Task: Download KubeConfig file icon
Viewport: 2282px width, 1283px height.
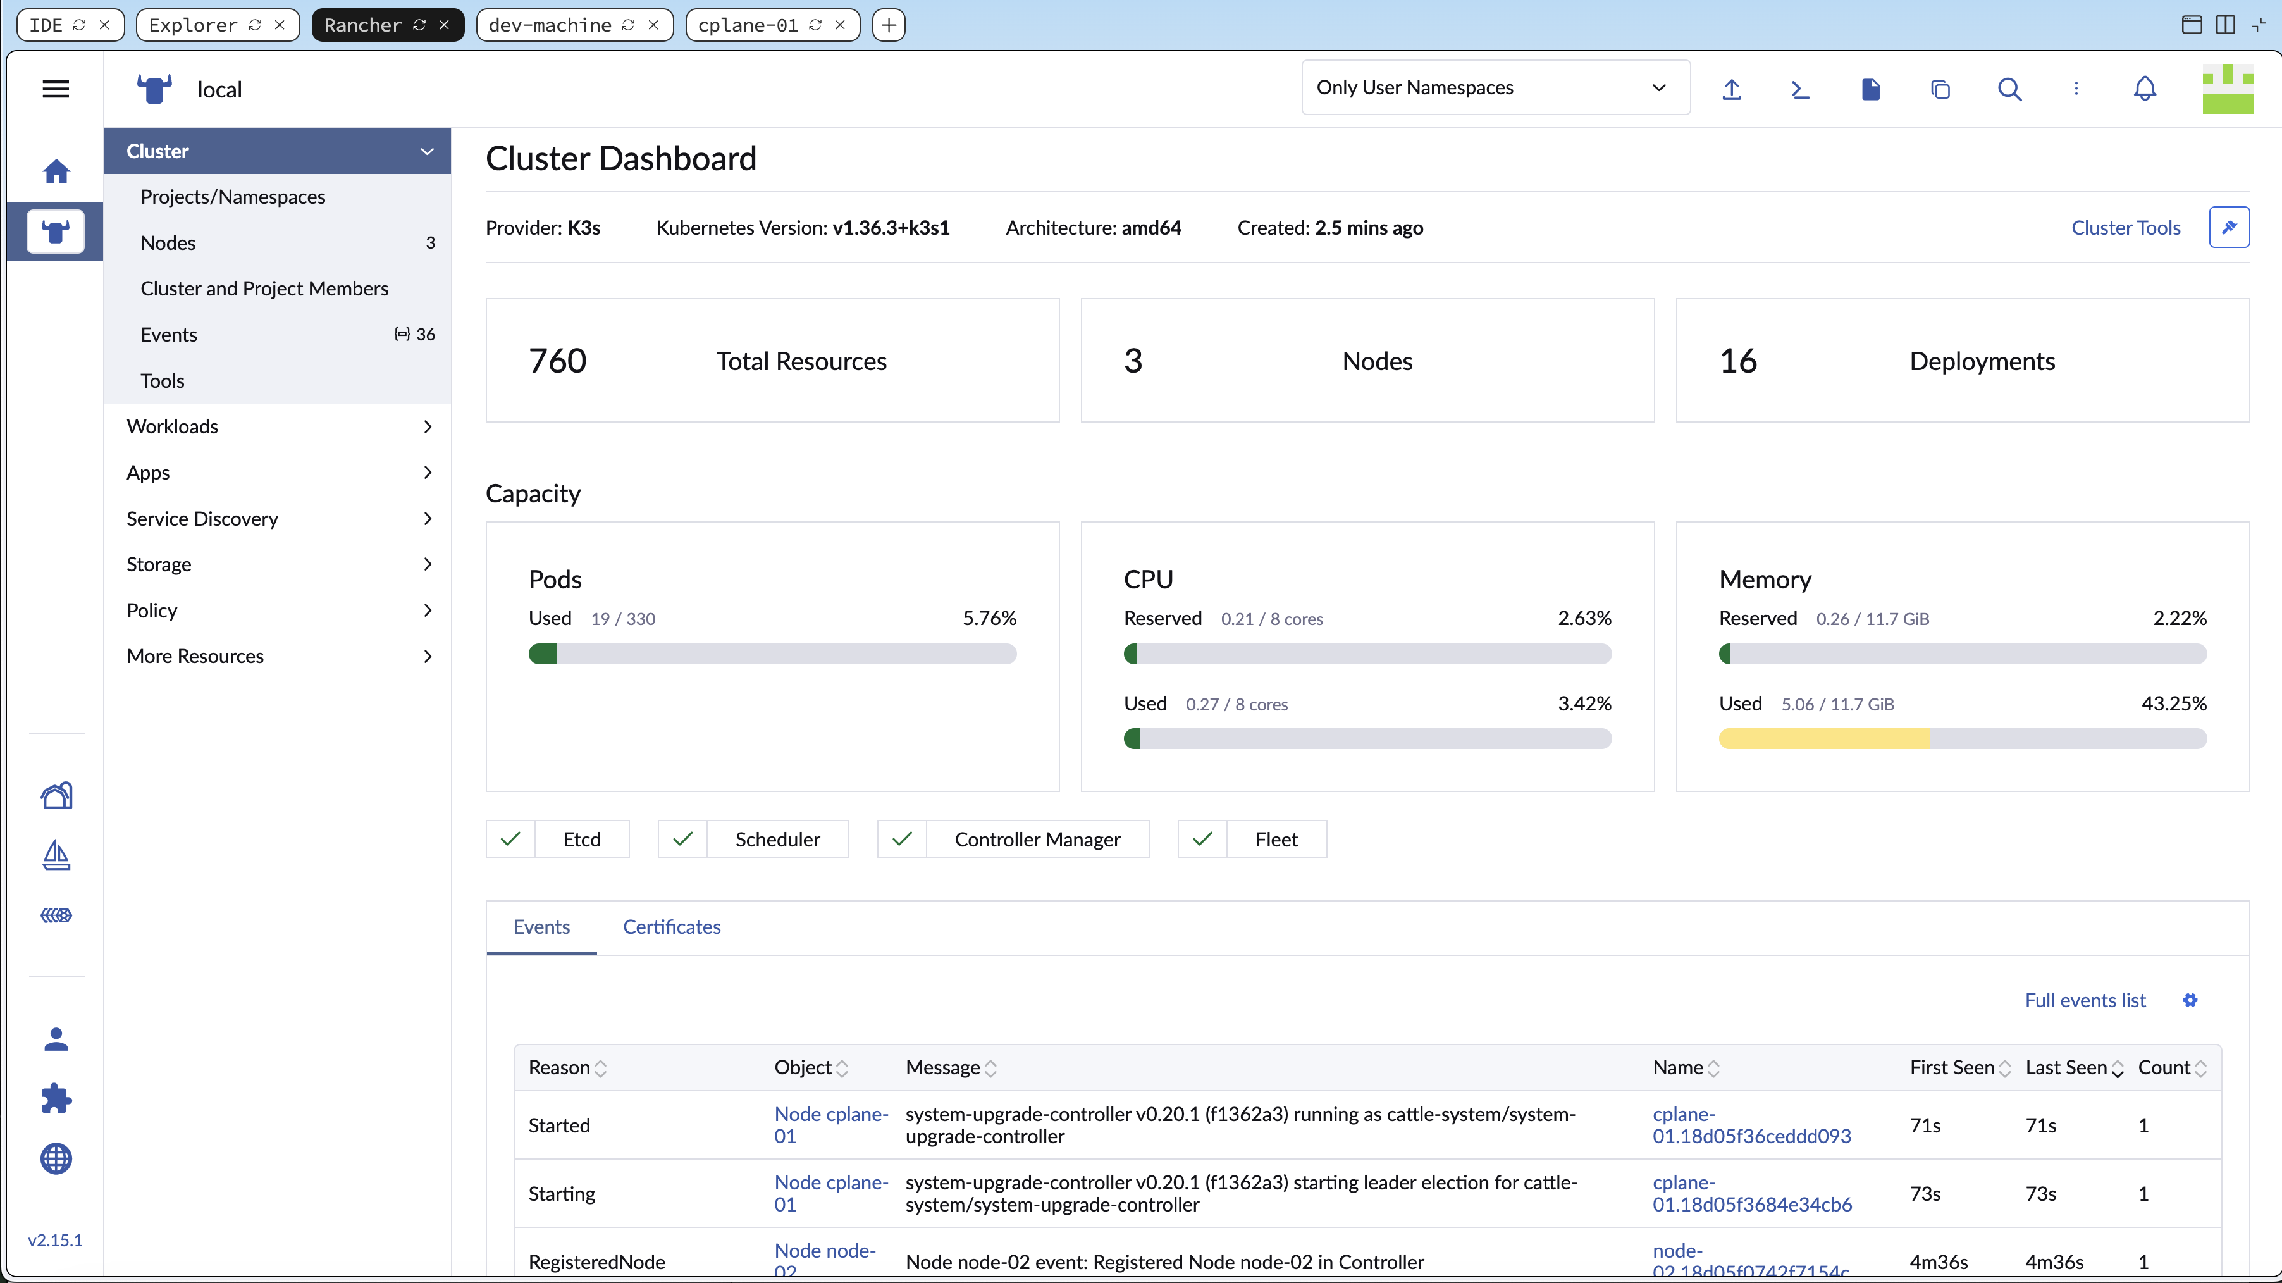Action: (1870, 89)
